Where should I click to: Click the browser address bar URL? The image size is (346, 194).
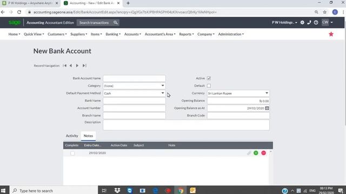125,12
